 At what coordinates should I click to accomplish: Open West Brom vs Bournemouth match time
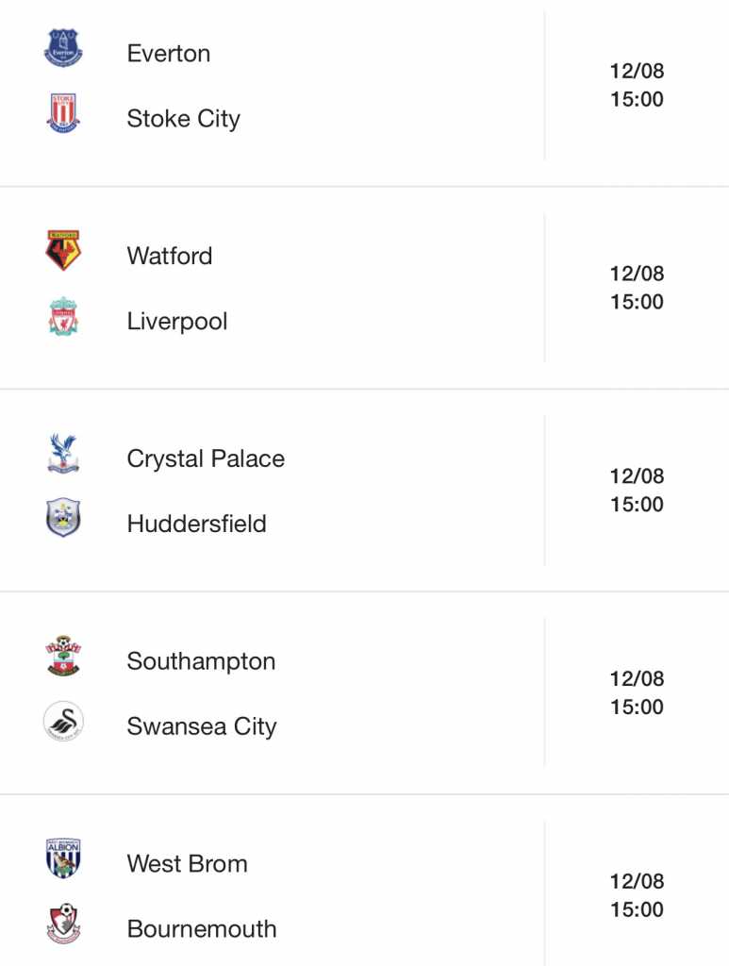pyautogui.click(x=637, y=895)
